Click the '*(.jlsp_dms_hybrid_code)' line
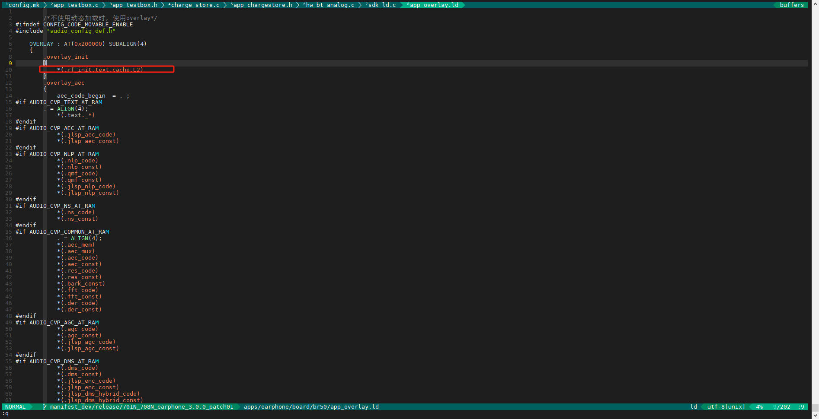The width and height of the screenshot is (819, 419). (99, 394)
